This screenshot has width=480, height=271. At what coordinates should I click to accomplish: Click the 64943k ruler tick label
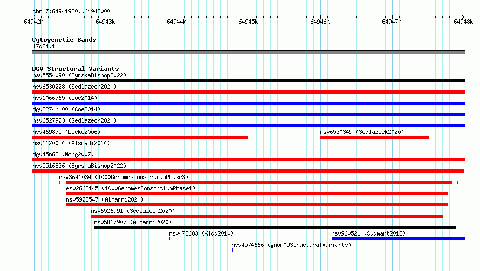click(x=105, y=22)
